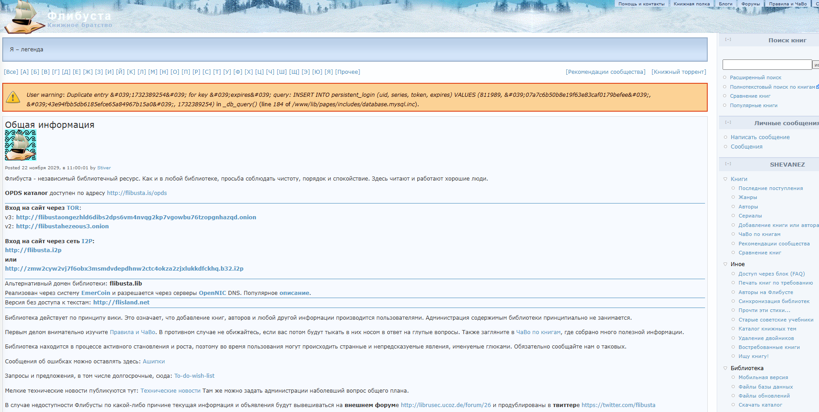Open Расширенный поиск link
The height and width of the screenshot is (412, 819).
click(755, 77)
